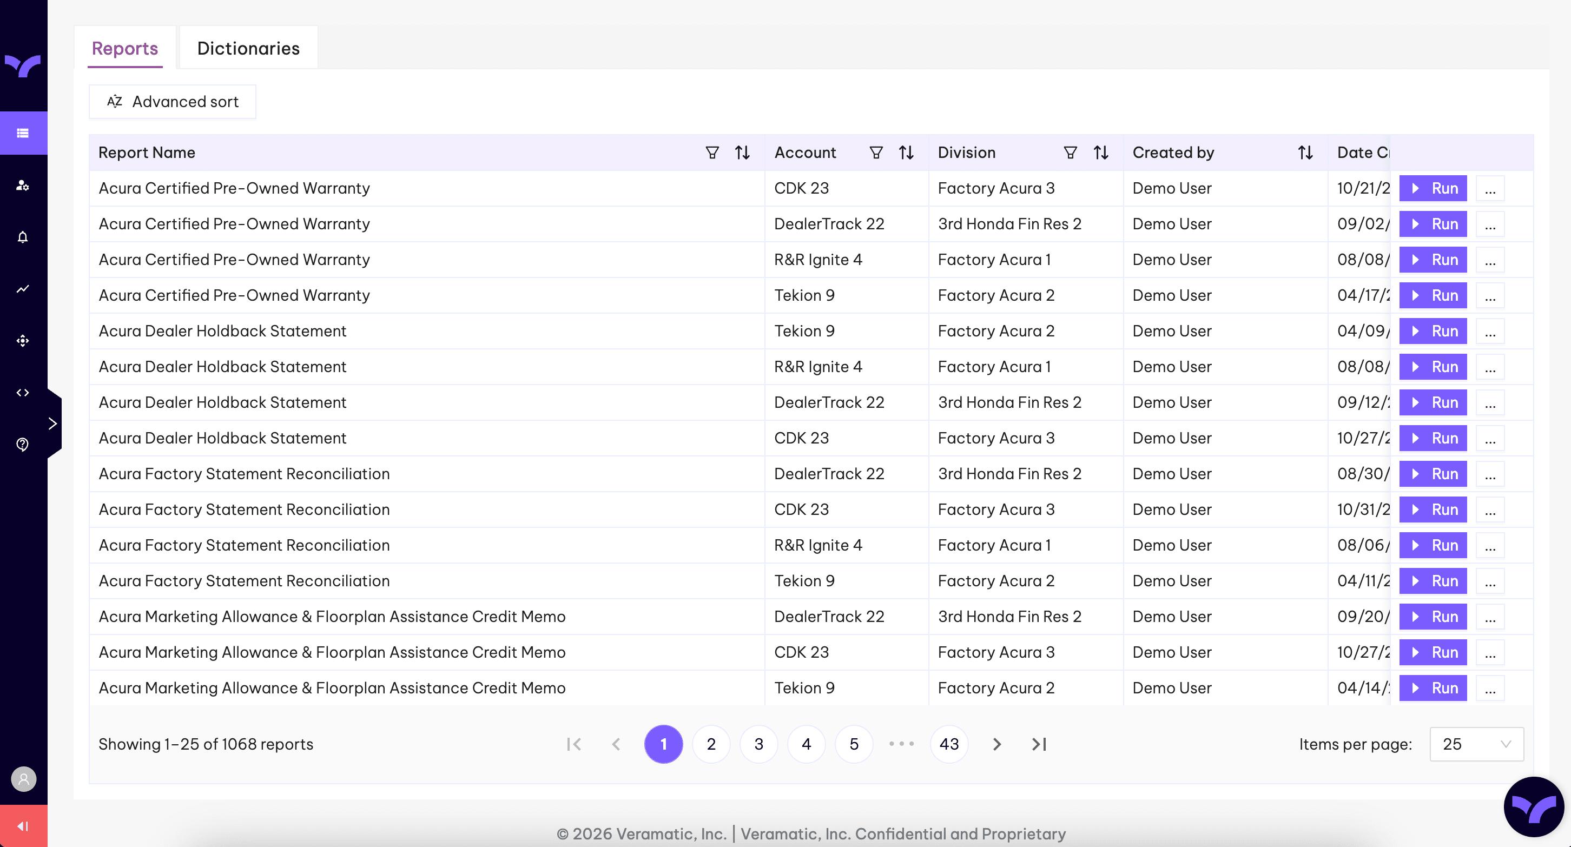Switch to the Dictionaries tab
The image size is (1571, 847).
pyautogui.click(x=248, y=48)
